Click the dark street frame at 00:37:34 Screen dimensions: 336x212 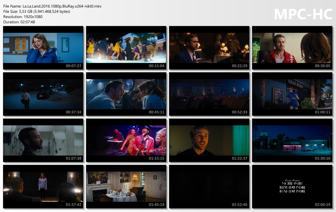point(43,94)
